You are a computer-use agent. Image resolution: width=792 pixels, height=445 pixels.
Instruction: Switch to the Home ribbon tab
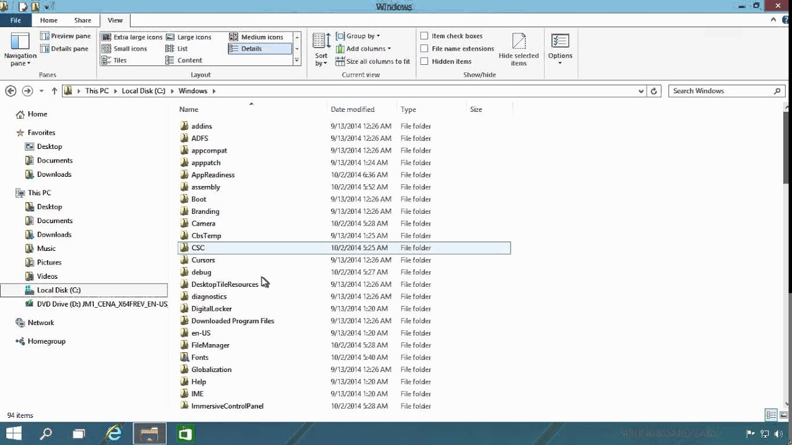[48, 20]
